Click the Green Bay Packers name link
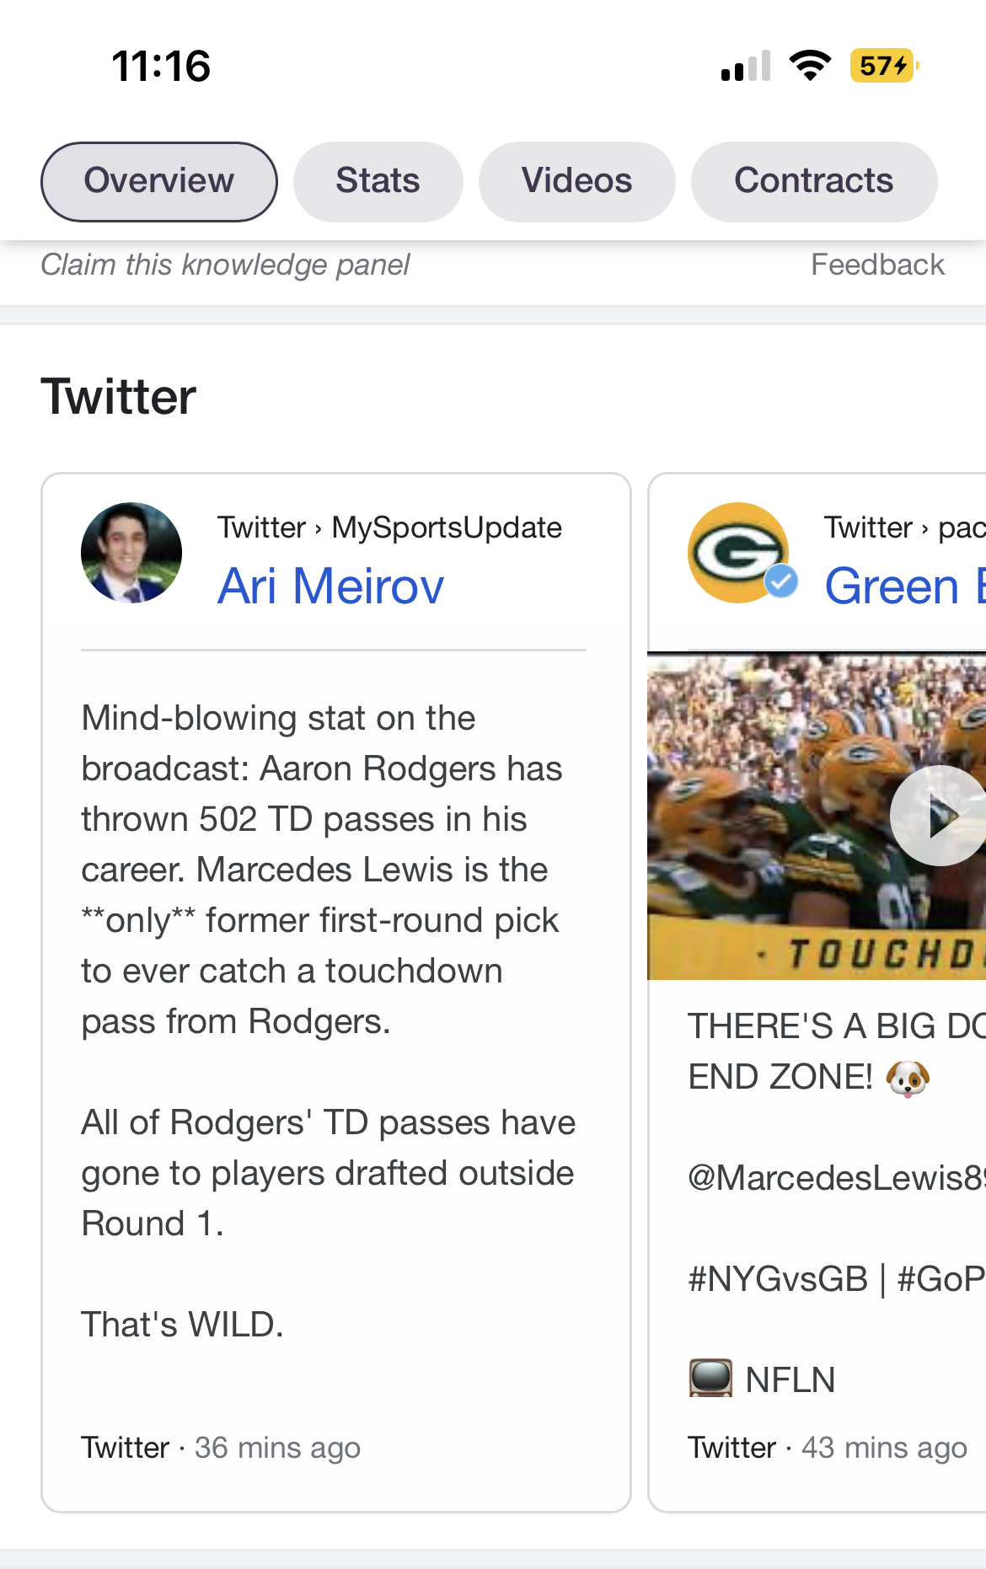Image resolution: width=986 pixels, height=1569 pixels. coord(902,586)
